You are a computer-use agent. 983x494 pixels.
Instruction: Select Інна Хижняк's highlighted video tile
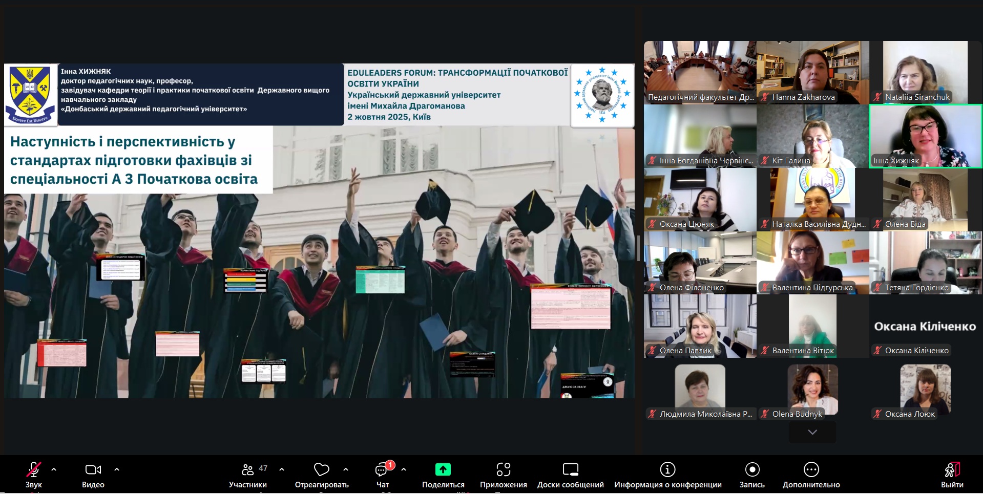(926, 136)
